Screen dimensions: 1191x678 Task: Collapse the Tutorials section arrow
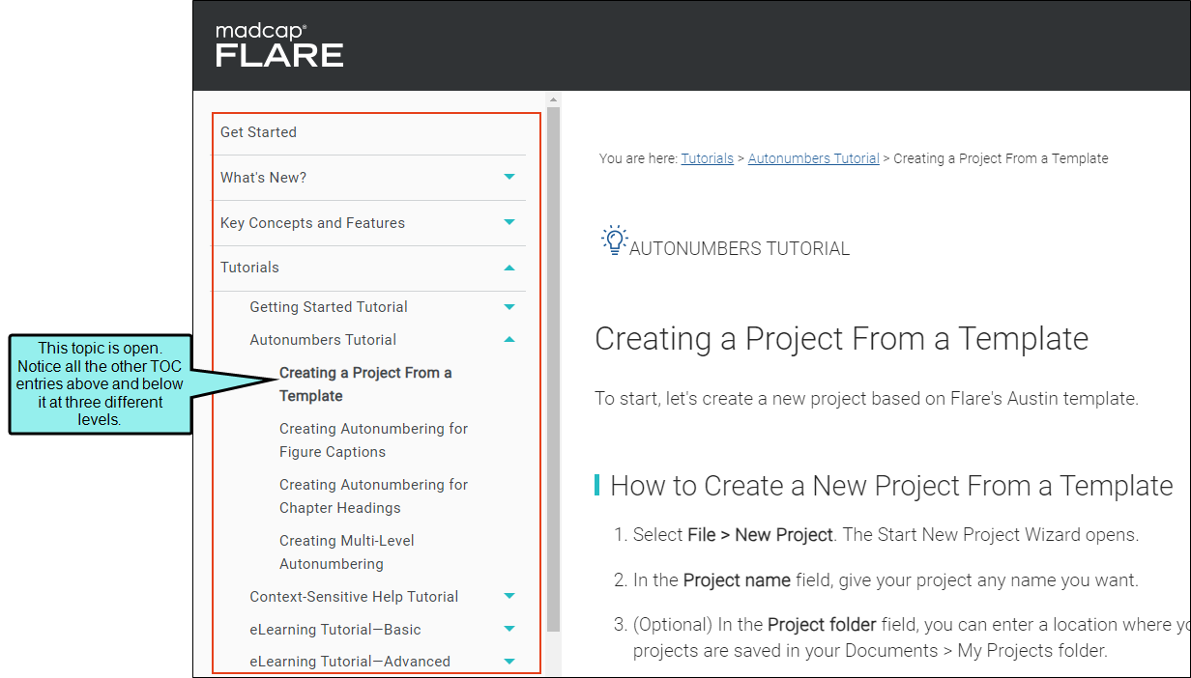point(509,268)
